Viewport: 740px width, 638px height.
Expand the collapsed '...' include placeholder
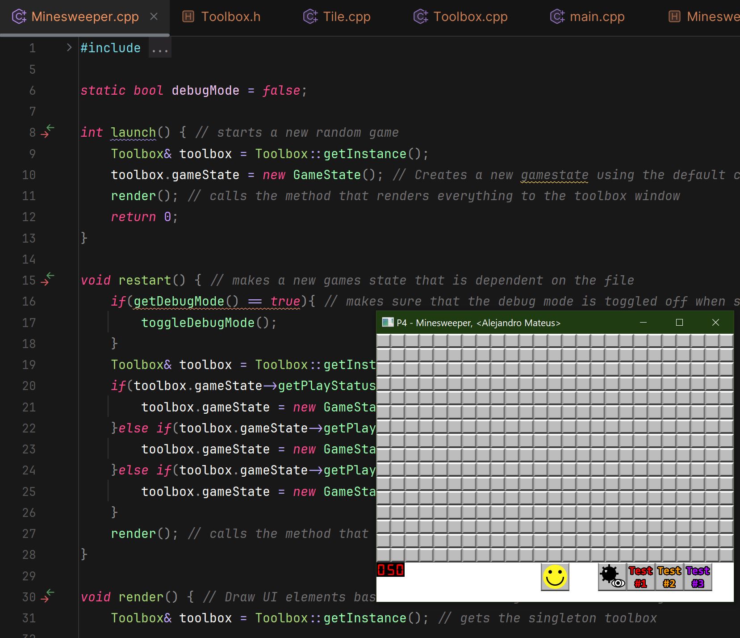pos(160,48)
